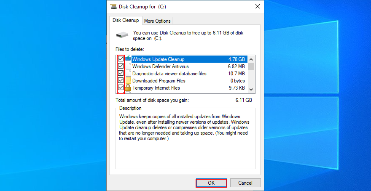Toggle the Temporary Internet Files checkbox
Screen dimensions: 371x191
point(121,88)
